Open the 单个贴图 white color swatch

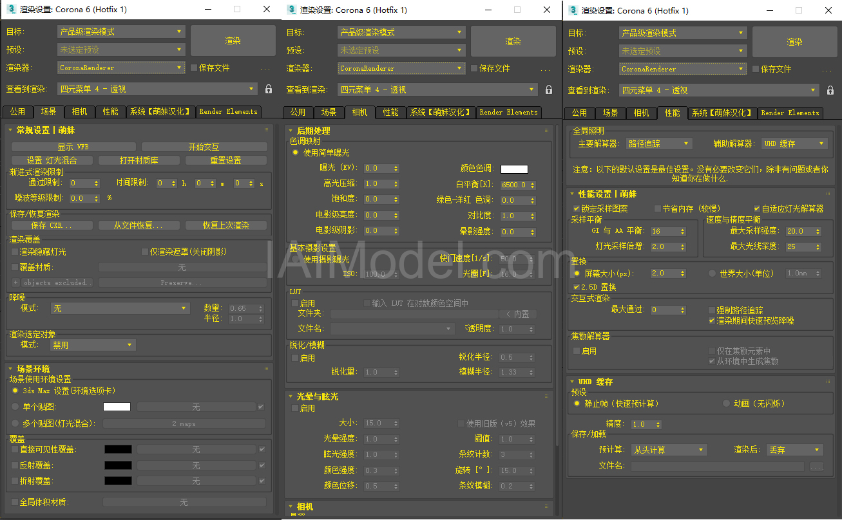coord(117,407)
